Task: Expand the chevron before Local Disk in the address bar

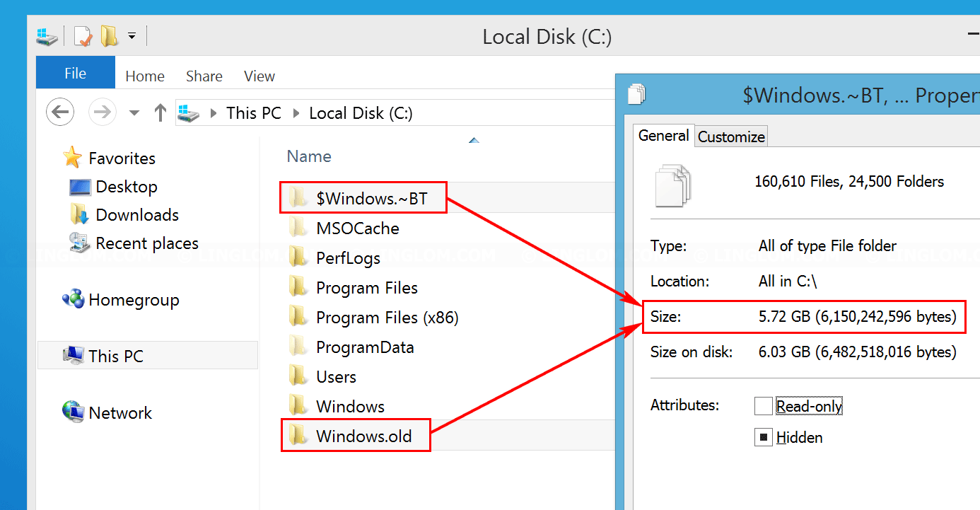Action: click(x=296, y=113)
